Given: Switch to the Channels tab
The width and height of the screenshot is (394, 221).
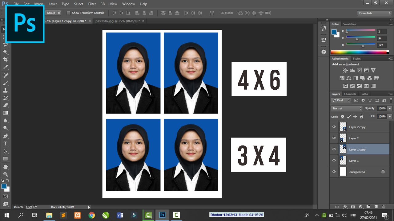Looking at the screenshot, I should [350, 94].
